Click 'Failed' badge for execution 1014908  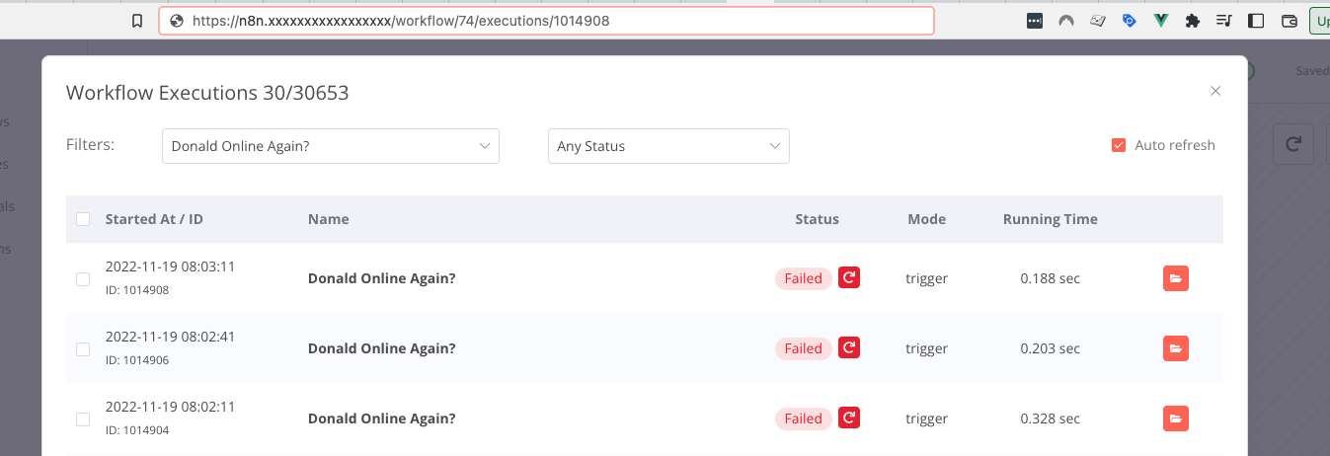(804, 278)
